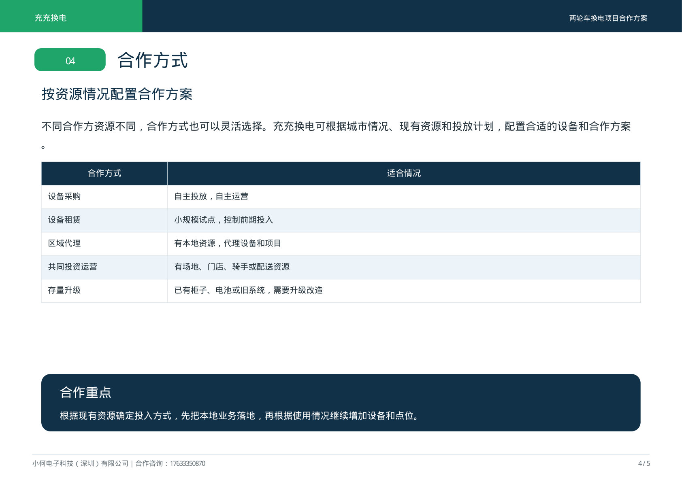682x482 pixels.
Task: Select the 自主投放，自主运营 cell
Action: tap(404, 197)
